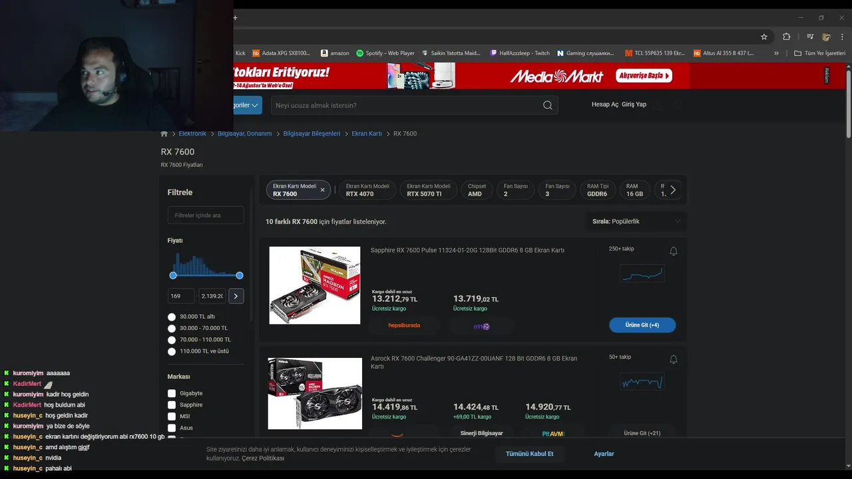Image resolution: width=852 pixels, height=479 pixels.
Task: Open the Chrome profile avatar
Action: tap(826, 37)
